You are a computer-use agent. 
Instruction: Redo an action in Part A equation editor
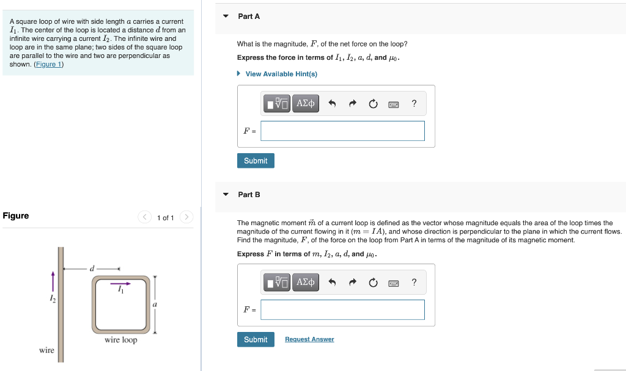pos(352,103)
